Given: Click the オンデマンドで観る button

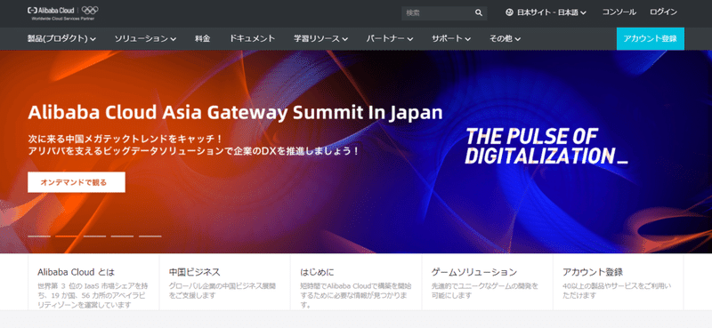Looking at the screenshot, I should [x=77, y=182].
